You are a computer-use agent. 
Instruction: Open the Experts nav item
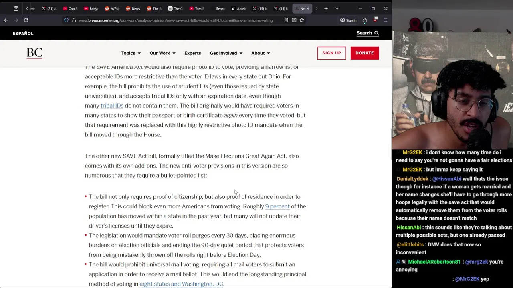[x=193, y=53]
